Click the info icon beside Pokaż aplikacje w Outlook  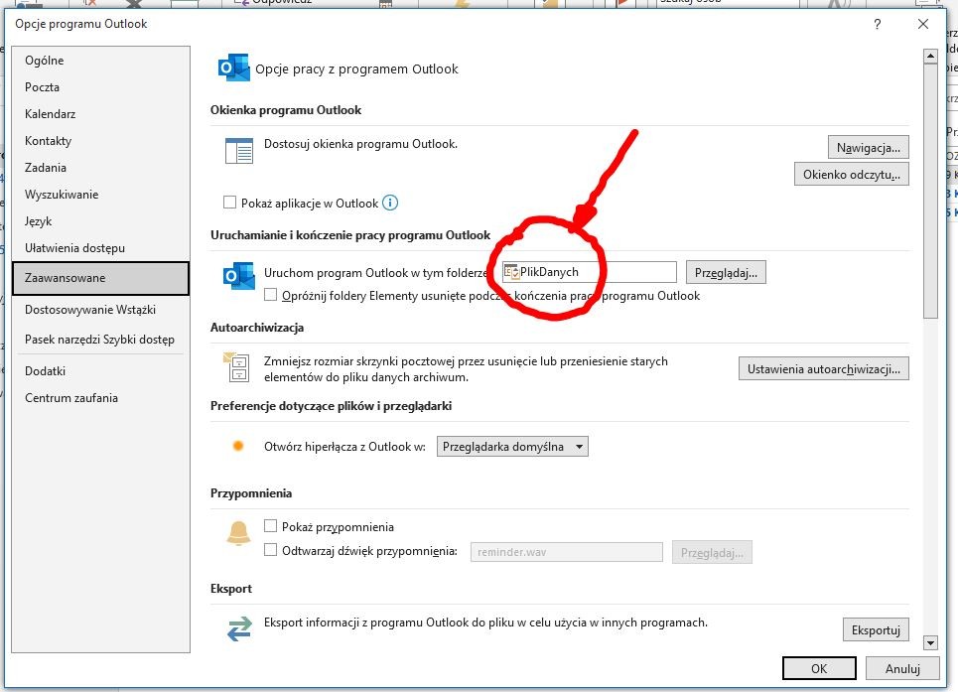390,203
